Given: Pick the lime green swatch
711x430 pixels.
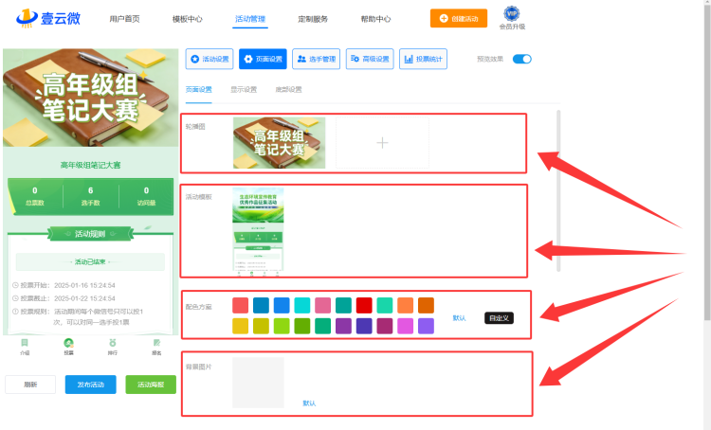Looking at the screenshot, I should coord(282,326).
